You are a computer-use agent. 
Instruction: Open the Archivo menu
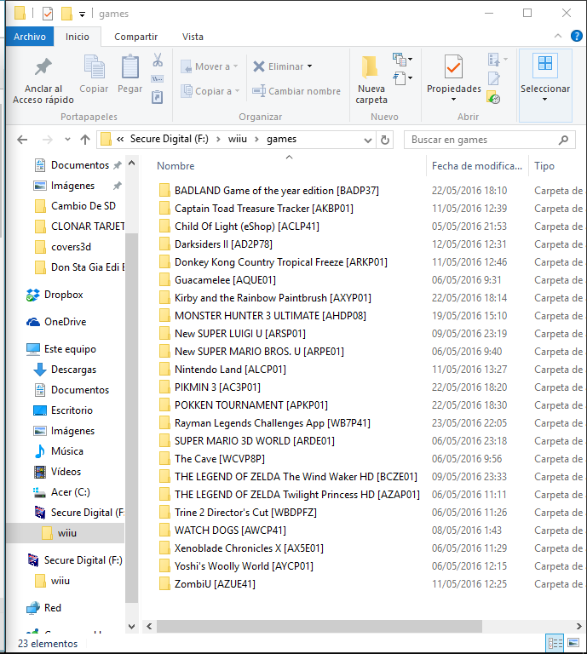click(x=30, y=37)
